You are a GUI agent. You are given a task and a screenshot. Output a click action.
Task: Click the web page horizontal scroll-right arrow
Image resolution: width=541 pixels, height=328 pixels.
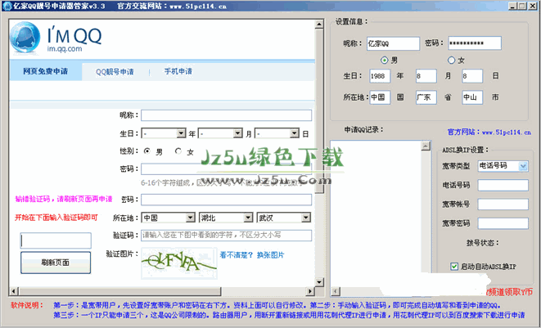310,291
